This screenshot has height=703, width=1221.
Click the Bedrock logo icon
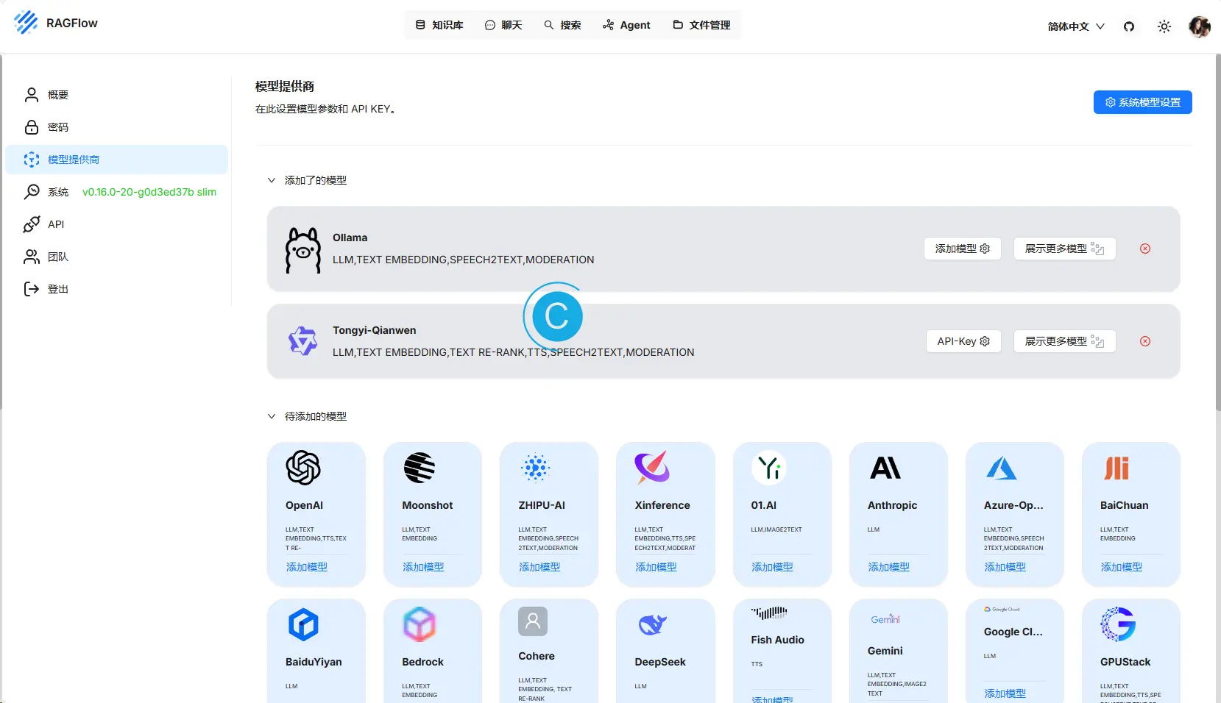tap(420, 624)
